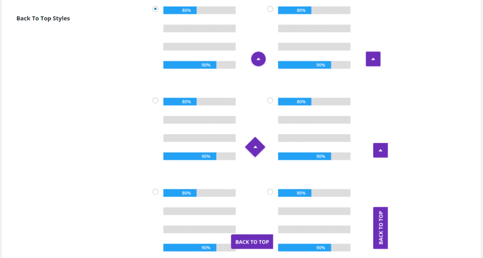483x258 pixels.
Task: Select the rounded-square back-to-top style radio
Action: 270,9
